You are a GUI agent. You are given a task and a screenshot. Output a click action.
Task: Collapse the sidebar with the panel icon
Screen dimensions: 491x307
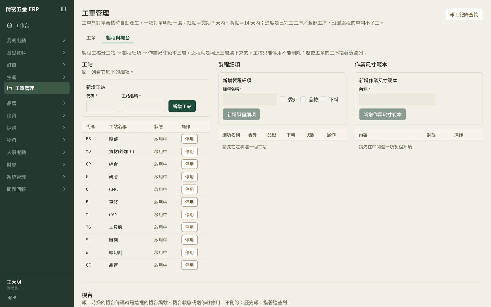[x=63, y=9]
